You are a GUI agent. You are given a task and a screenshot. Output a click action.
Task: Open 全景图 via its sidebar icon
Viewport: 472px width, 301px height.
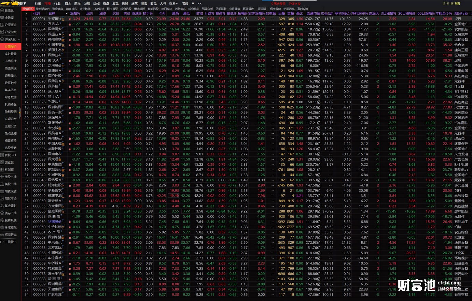pos(2,18)
